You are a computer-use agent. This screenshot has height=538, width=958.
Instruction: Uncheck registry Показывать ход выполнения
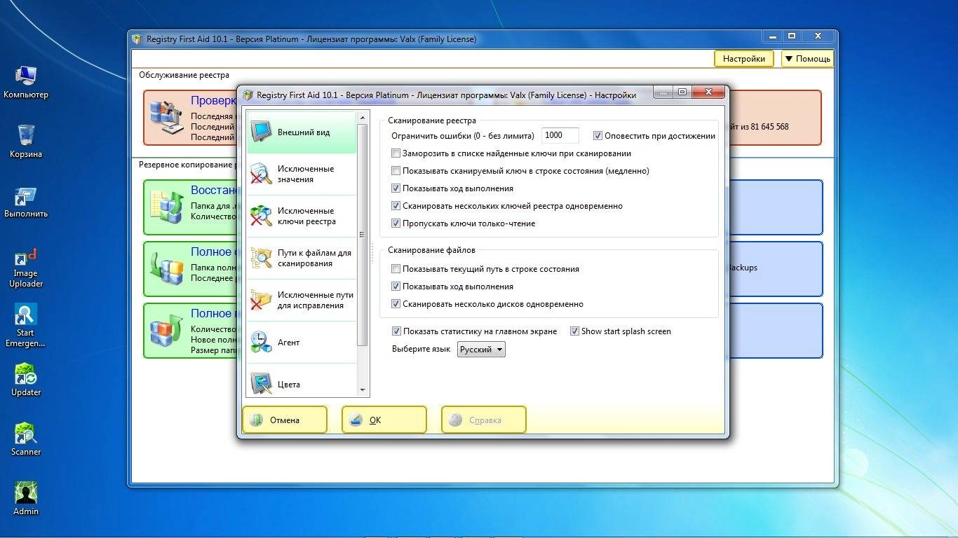click(396, 188)
